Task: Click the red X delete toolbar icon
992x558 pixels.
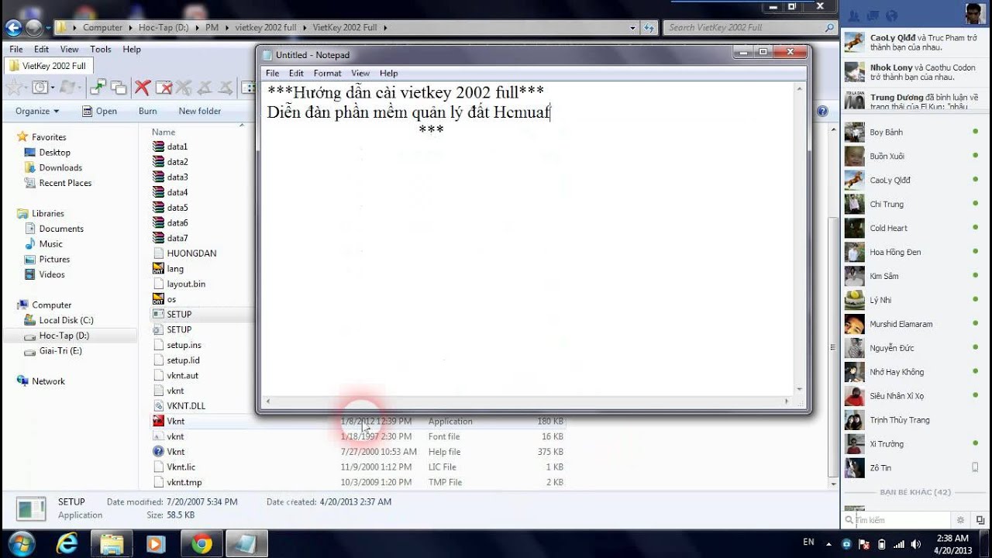Action: coord(143,88)
